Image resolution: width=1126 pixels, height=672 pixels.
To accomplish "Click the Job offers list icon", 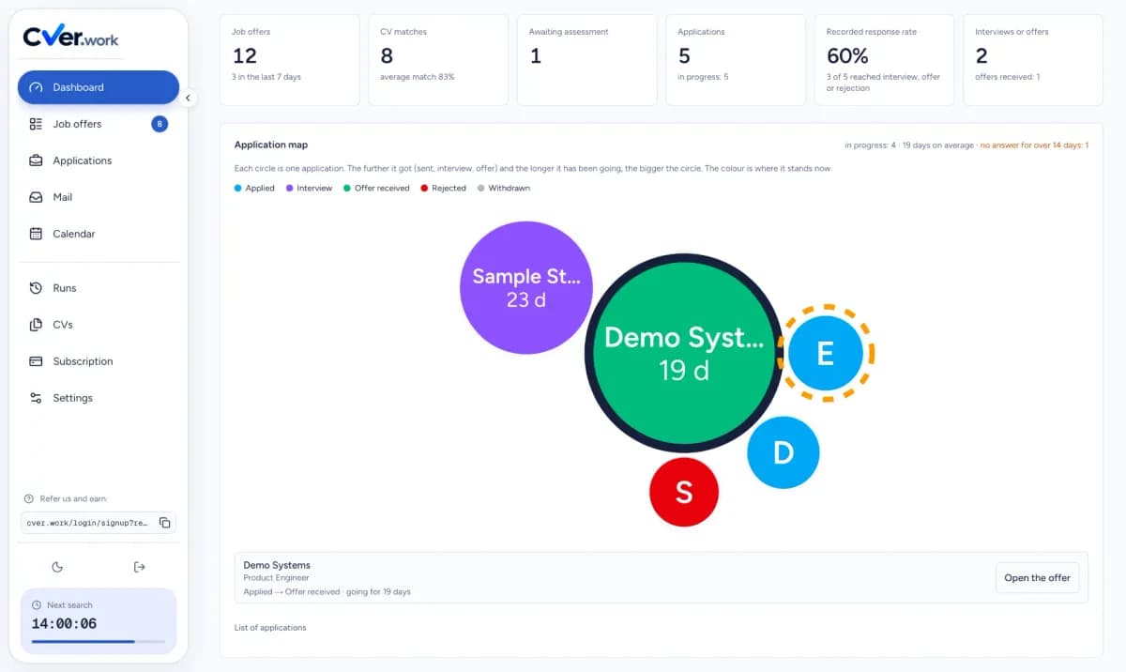I will 36,124.
